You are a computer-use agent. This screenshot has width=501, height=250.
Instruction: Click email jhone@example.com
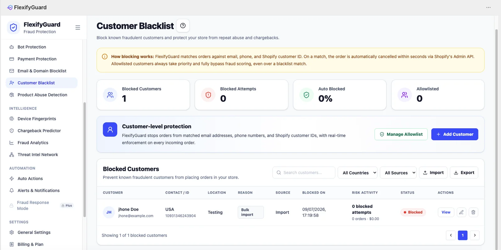pos(136,216)
